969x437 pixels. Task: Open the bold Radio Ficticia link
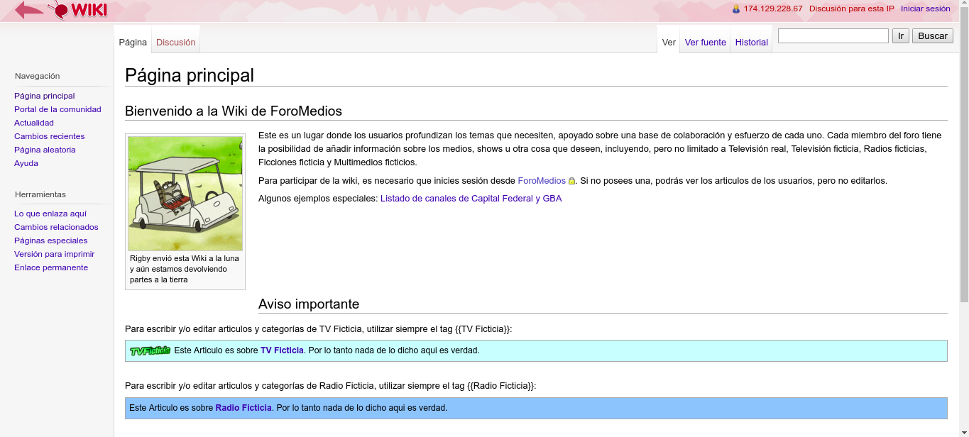coord(243,408)
